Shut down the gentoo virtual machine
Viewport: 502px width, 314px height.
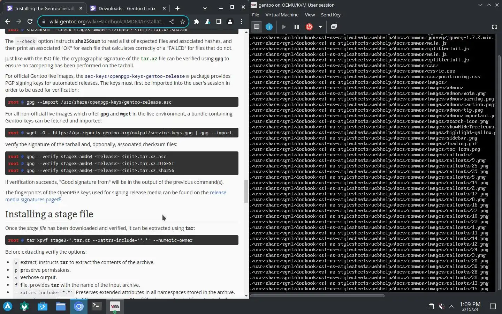point(309,27)
